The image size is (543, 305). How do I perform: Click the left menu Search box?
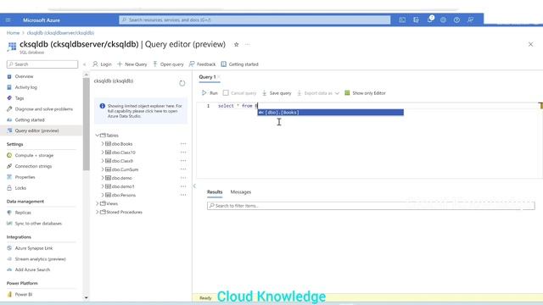tap(42, 64)
